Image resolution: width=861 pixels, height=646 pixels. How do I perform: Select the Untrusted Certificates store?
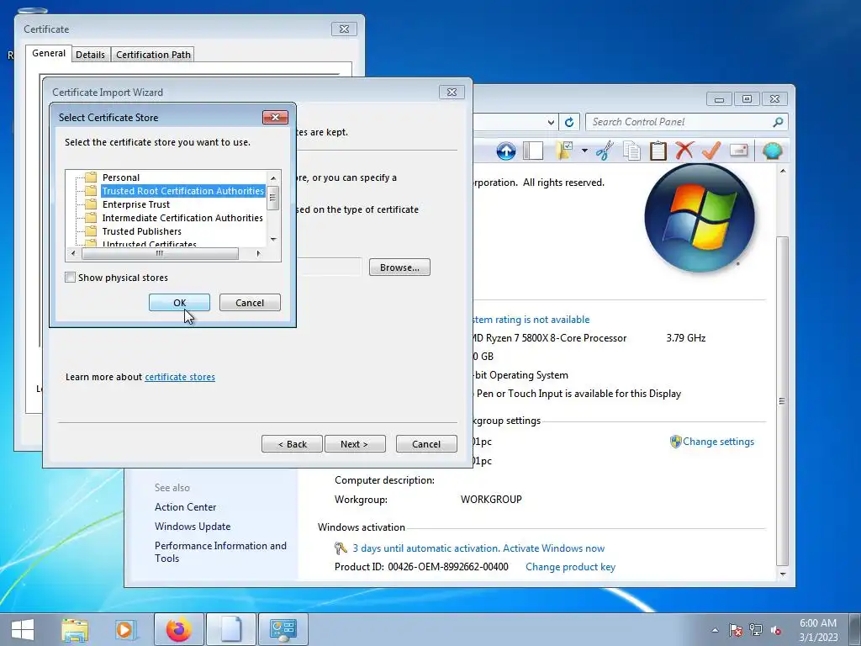(x=150, y=243)
